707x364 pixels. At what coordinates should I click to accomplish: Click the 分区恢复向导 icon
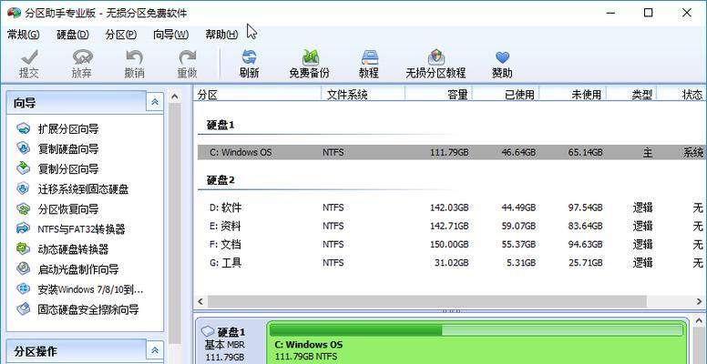[23, 209]
